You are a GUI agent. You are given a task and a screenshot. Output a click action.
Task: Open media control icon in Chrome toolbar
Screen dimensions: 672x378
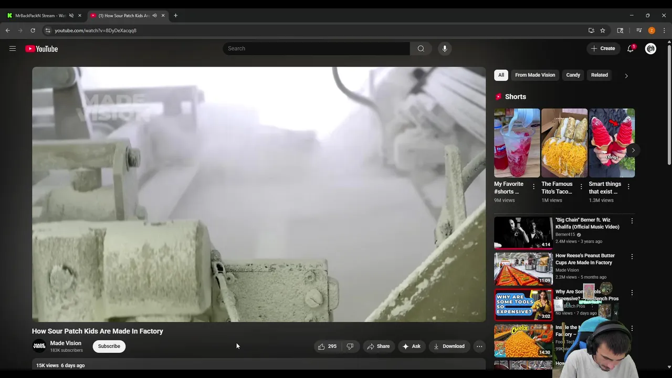pyautogui.click(x=639, y=30)
